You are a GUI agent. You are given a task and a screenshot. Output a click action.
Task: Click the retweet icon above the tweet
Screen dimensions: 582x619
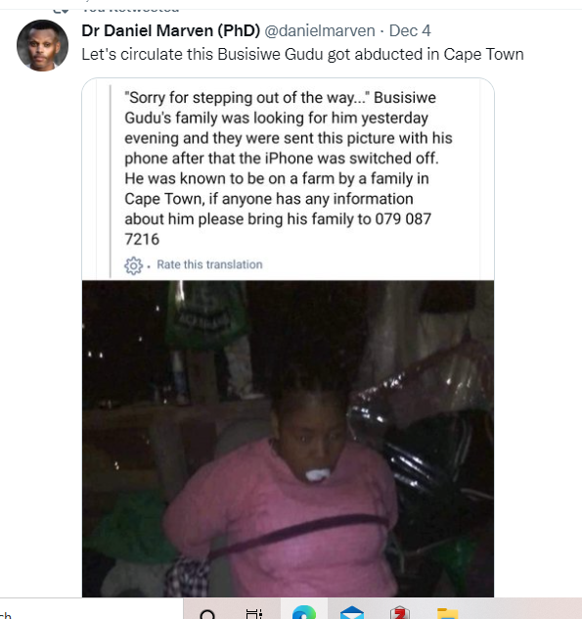coord(61,10)
